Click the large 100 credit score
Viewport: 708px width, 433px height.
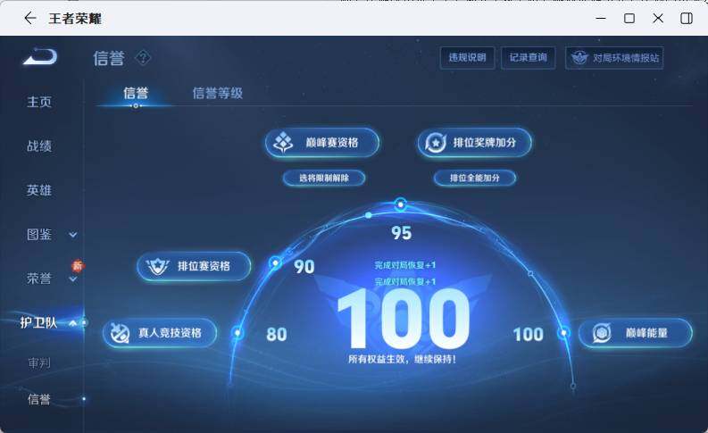404,319
